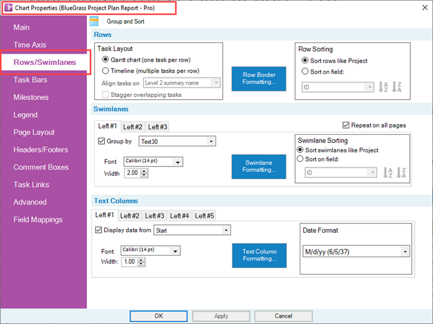Open Align tasks on dropdown
This screenshot has width=433, height=324.
pos(182,83)
